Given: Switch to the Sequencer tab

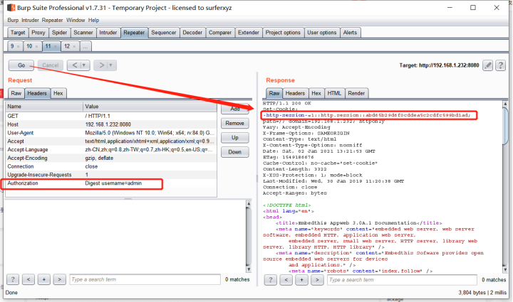Looking at the screenshot, I should click(164, 33).
